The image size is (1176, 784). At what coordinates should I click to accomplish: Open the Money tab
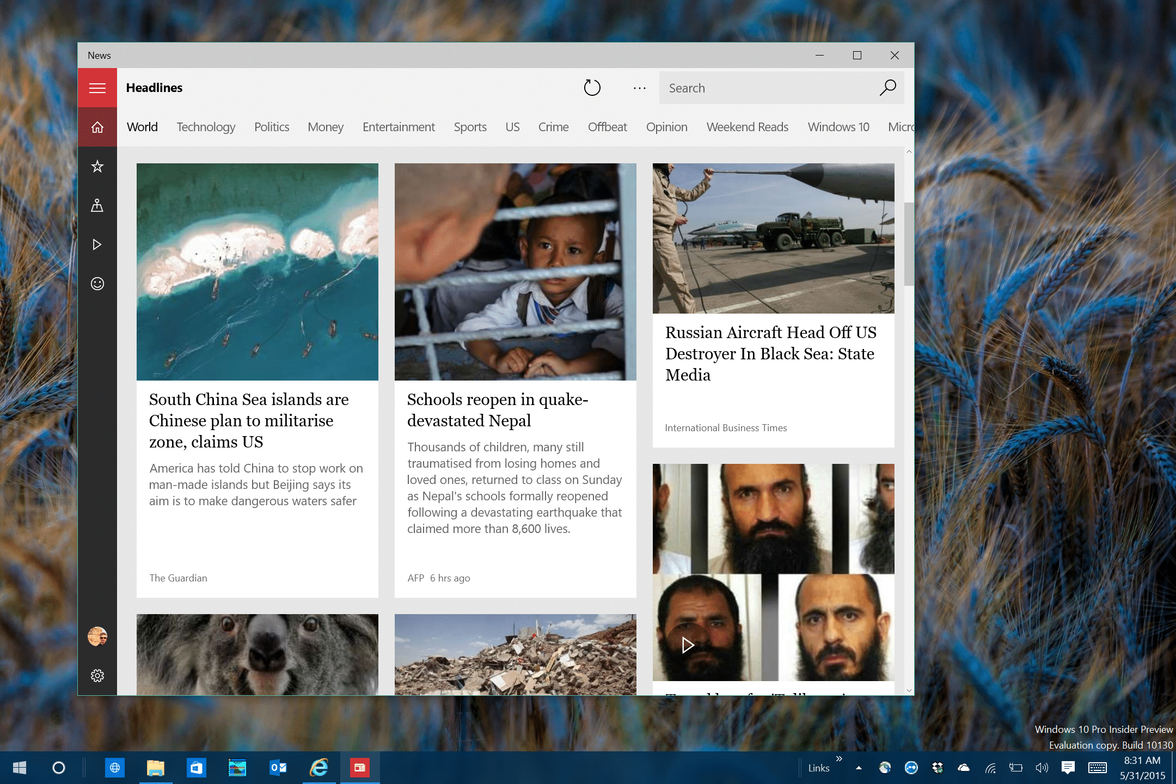(326, 127)
